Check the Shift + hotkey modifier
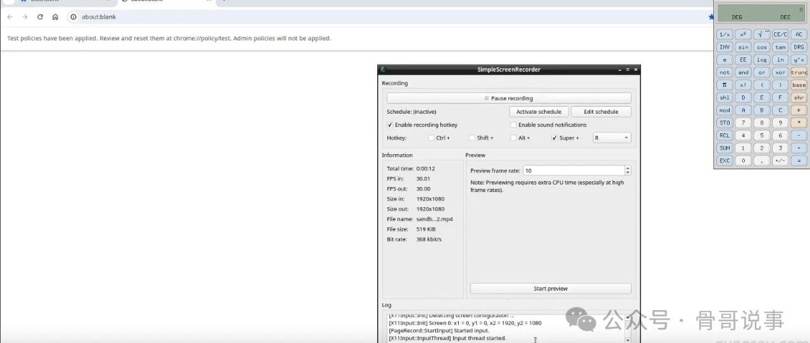Viewport: 810px width, 343px height. pos(472,138)
